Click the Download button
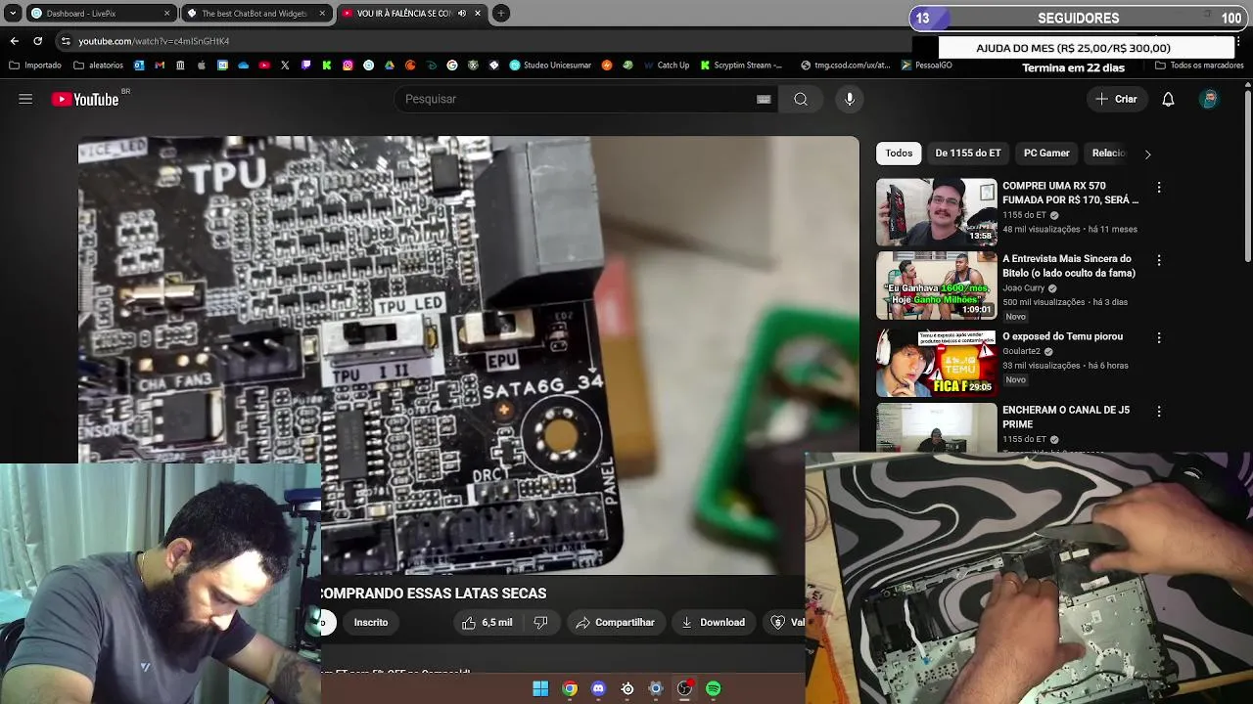Screen dimensions: 1253x704 [x=714, y=622]
